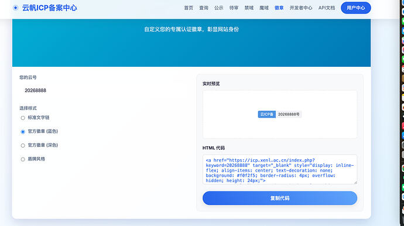Viewport: 404px width, 226px height.
Task: Click the 用户中心 button
Action: 356,8
